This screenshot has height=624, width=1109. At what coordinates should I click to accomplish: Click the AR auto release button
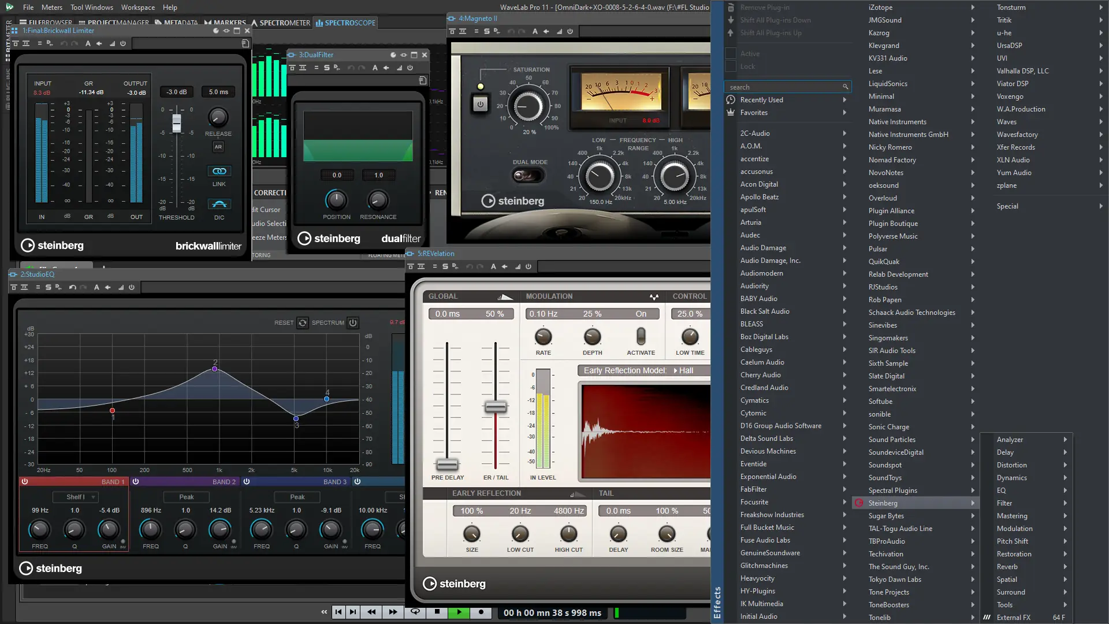pyautogui.click(x=218, y=147)
